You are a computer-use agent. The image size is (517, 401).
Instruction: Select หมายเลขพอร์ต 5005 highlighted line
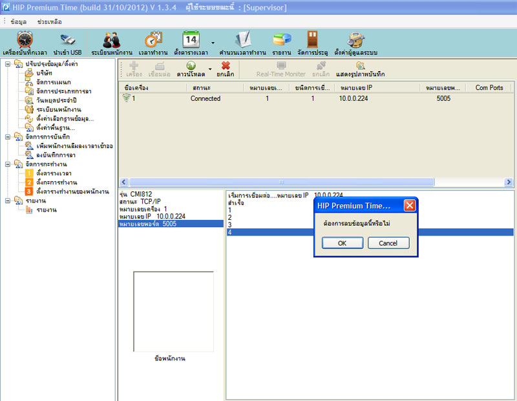pos(171,224)
